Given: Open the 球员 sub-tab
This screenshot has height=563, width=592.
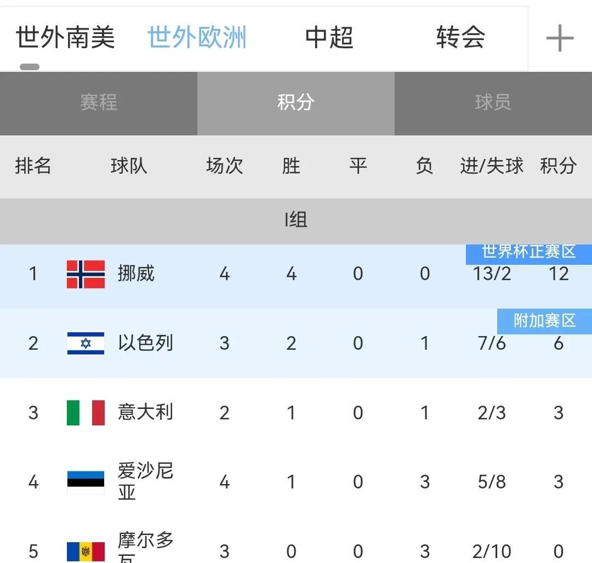Looking at the screenshot, I should coord(493,103).
